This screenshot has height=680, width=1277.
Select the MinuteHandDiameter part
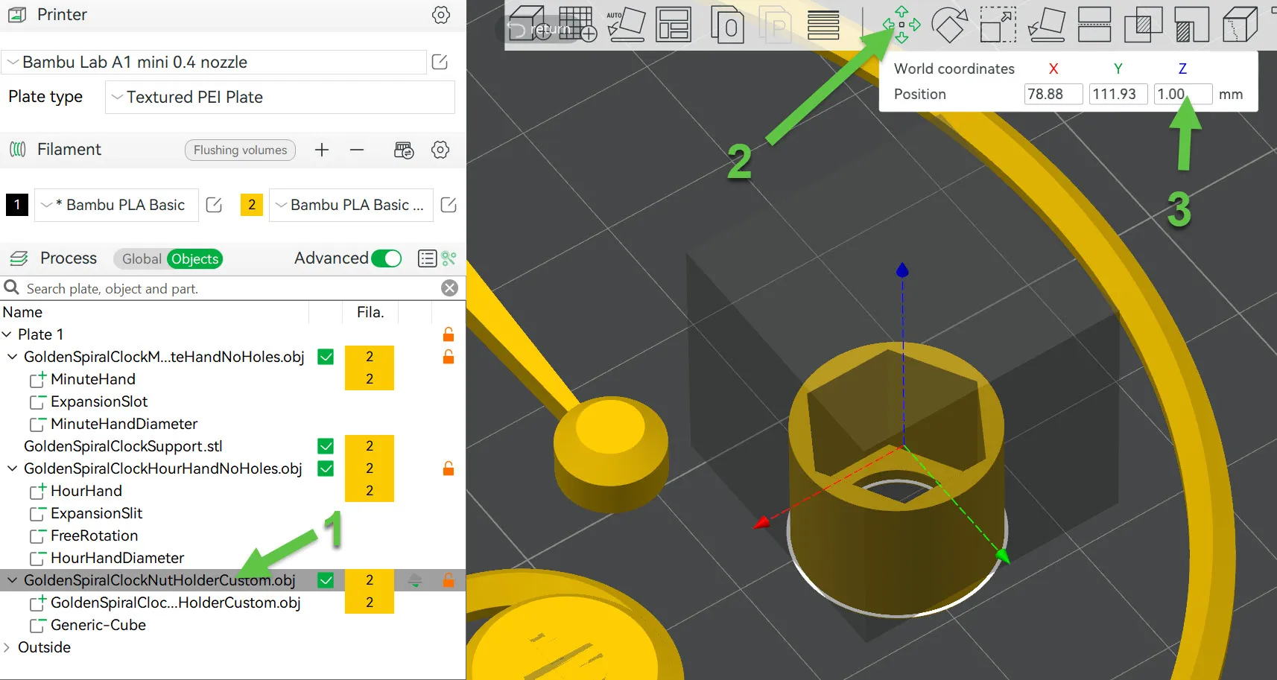124,424
